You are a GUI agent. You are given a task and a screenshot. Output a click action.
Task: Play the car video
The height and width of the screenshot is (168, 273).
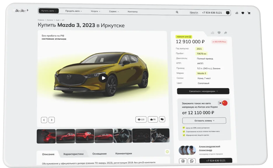104,78
